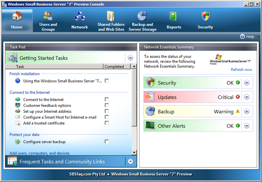Expand the Updates Critical status row
This screenshot has height=182, width=262.
click(246, 97)
